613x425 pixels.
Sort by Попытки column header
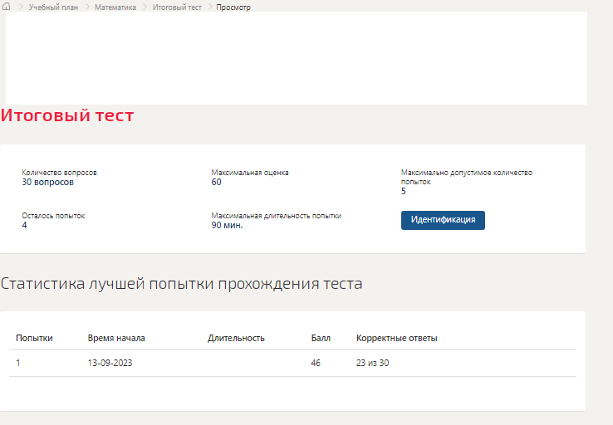(x=34, y=338)
